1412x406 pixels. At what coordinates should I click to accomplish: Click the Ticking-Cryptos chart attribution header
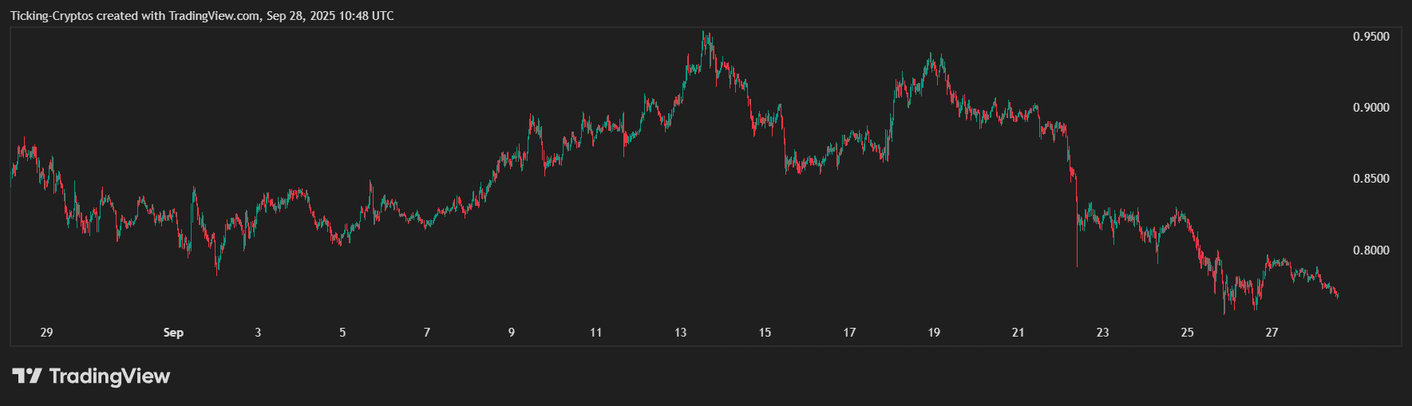pos(202,16)
